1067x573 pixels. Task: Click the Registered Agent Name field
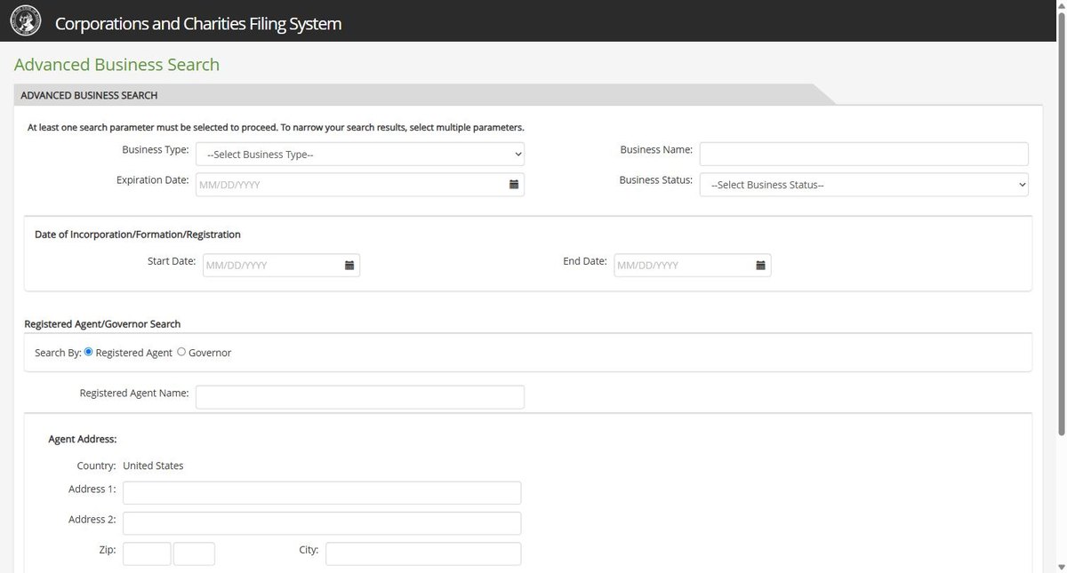(x=360, y=397)
